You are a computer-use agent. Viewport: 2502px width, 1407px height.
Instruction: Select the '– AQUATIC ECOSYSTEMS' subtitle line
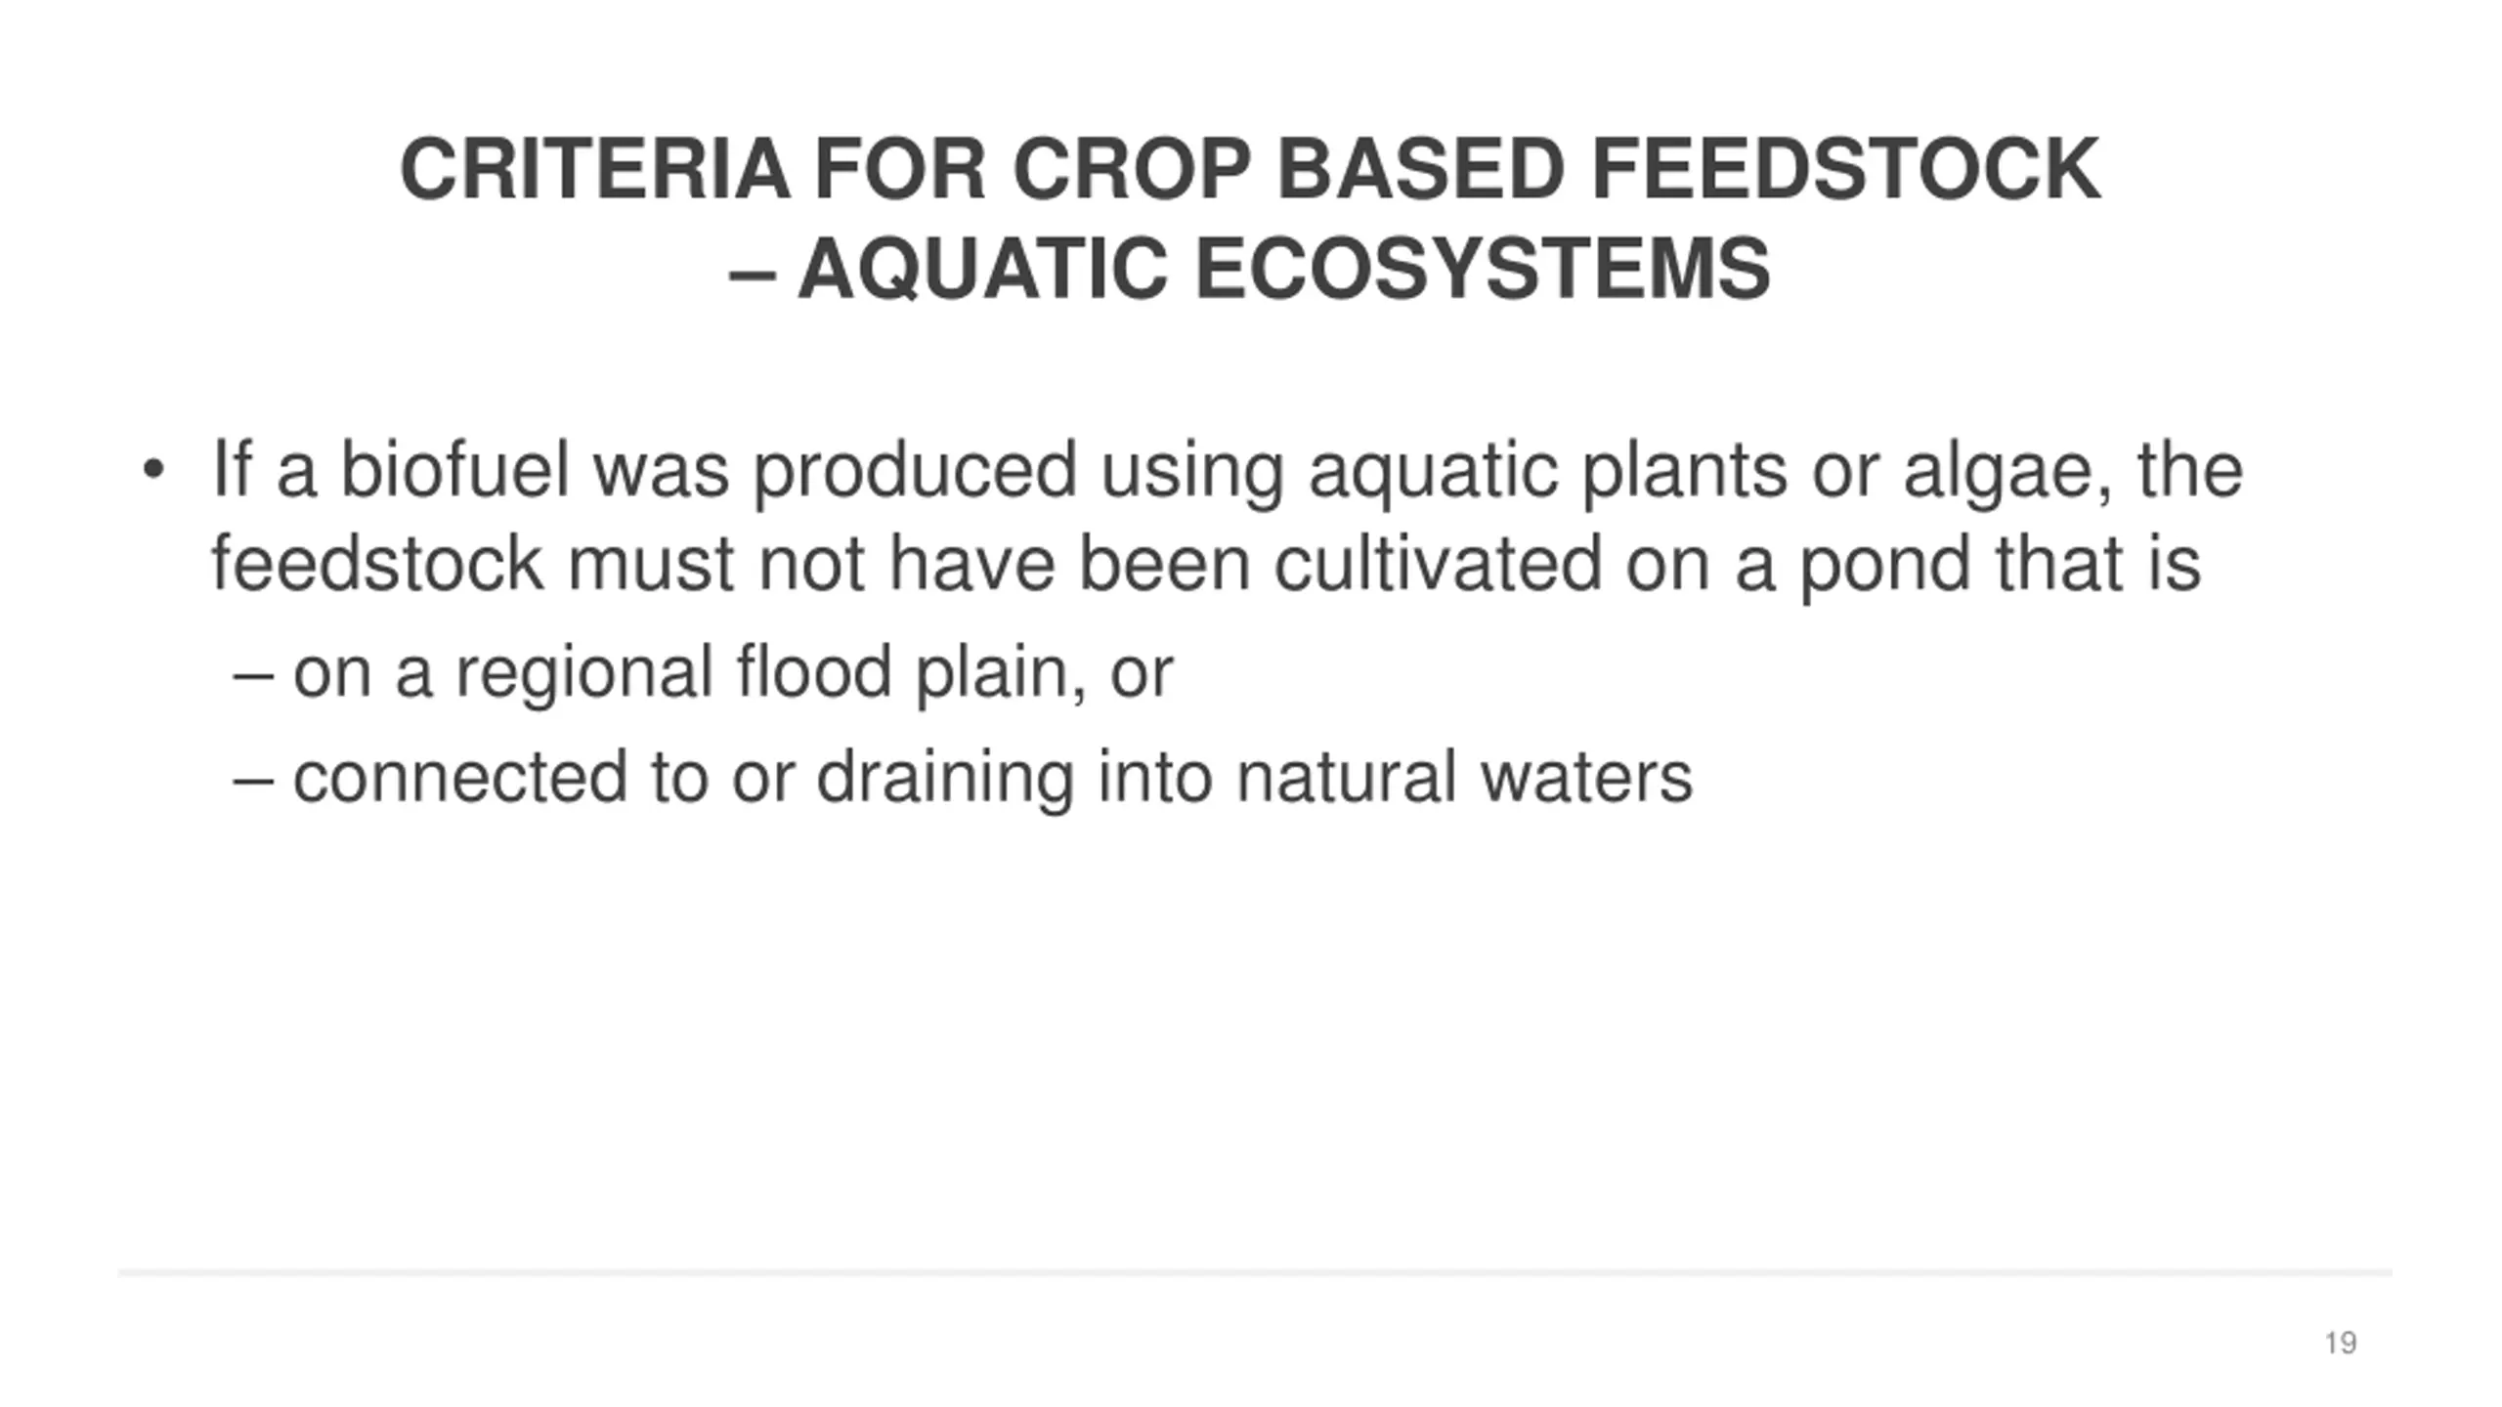[1250, 269]
